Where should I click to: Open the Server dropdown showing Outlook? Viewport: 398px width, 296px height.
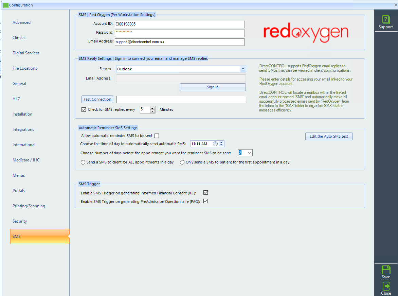[x=243, y=69]
